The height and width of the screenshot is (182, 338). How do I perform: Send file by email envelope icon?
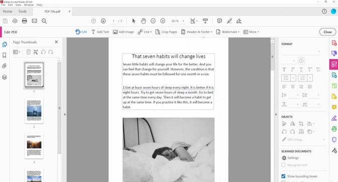click(x=34, y=21)
